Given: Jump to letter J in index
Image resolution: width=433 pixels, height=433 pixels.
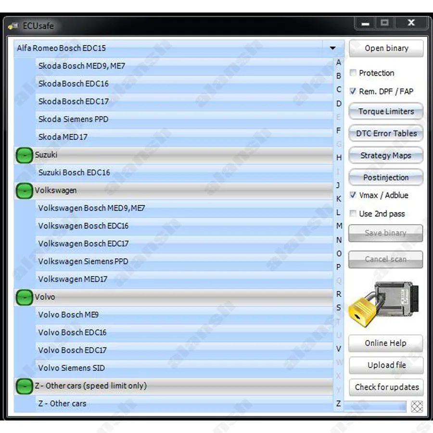Looking at the screenshot, I should coord(338,185).
